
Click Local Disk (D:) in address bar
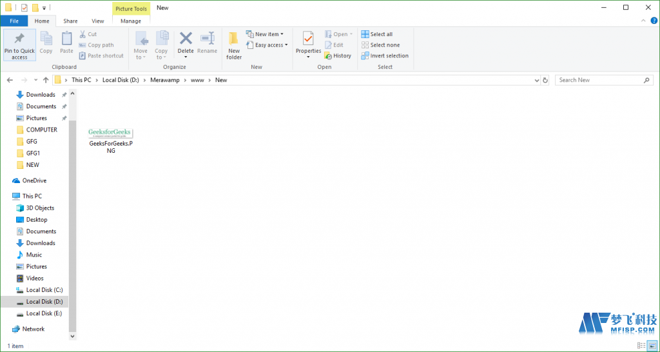click(121, 80)
